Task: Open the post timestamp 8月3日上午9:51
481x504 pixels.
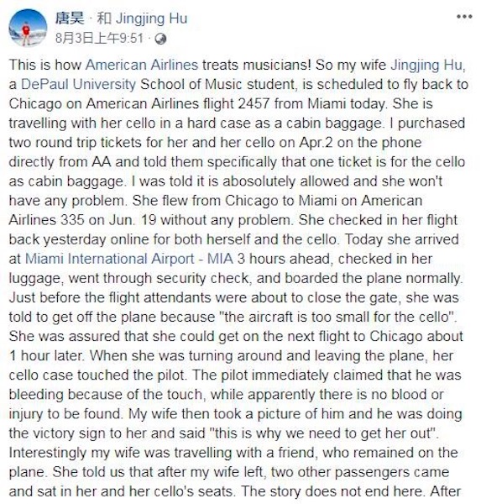Action: [x=99, y=39]
